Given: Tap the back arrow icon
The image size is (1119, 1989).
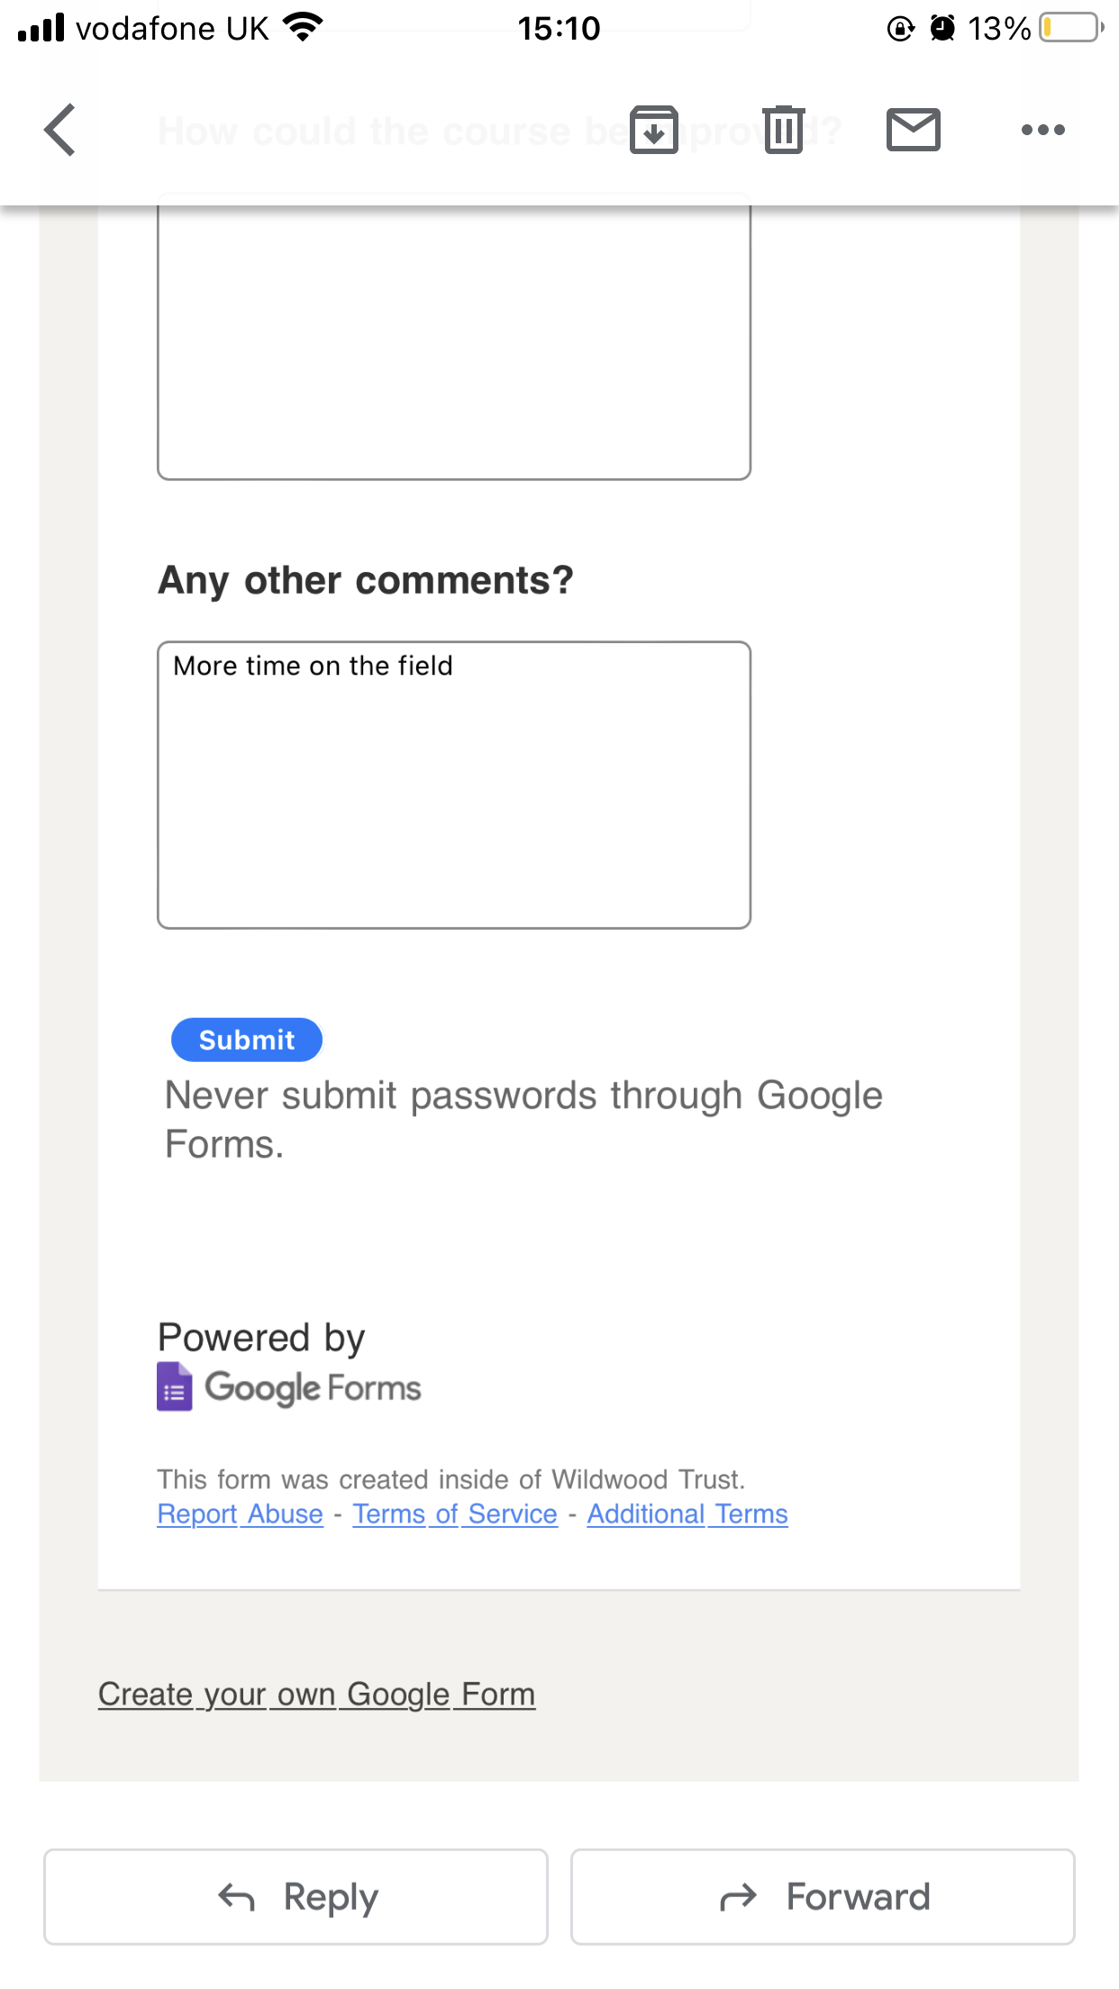Looking at the screenshot, I should pos(59,130).
